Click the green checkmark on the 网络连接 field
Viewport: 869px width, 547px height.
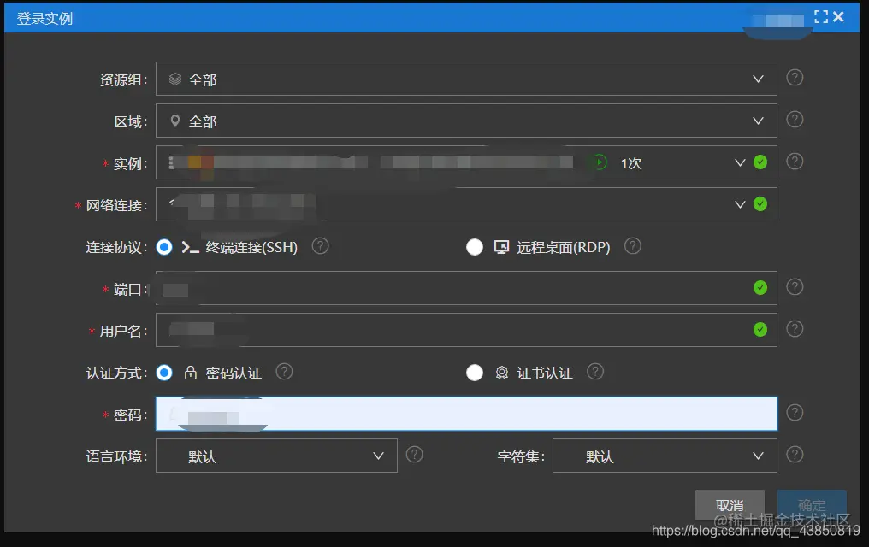(x=761, y=204)
